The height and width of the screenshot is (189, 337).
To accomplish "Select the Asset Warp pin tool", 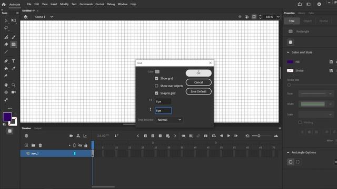I will (x=6, y=76).
